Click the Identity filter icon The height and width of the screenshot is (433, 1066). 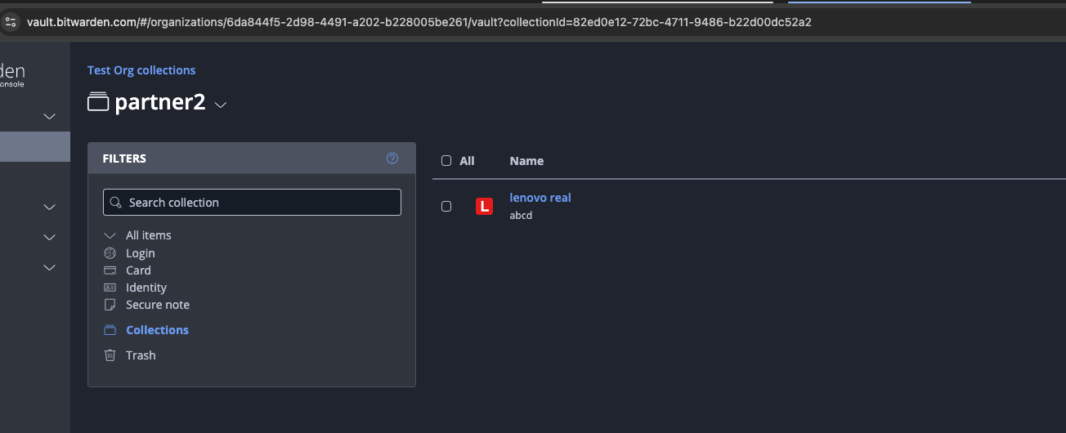pyautogui.click(x=110, y=288)
